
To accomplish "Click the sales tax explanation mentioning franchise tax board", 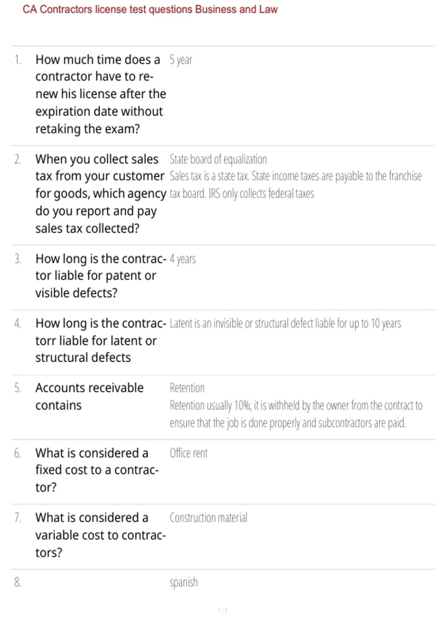I will click(x=296, y=185).
